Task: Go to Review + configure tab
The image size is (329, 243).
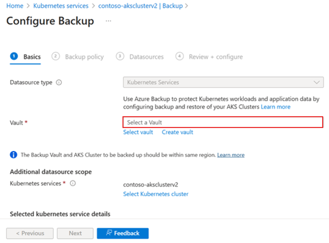Action: point(216,57)
